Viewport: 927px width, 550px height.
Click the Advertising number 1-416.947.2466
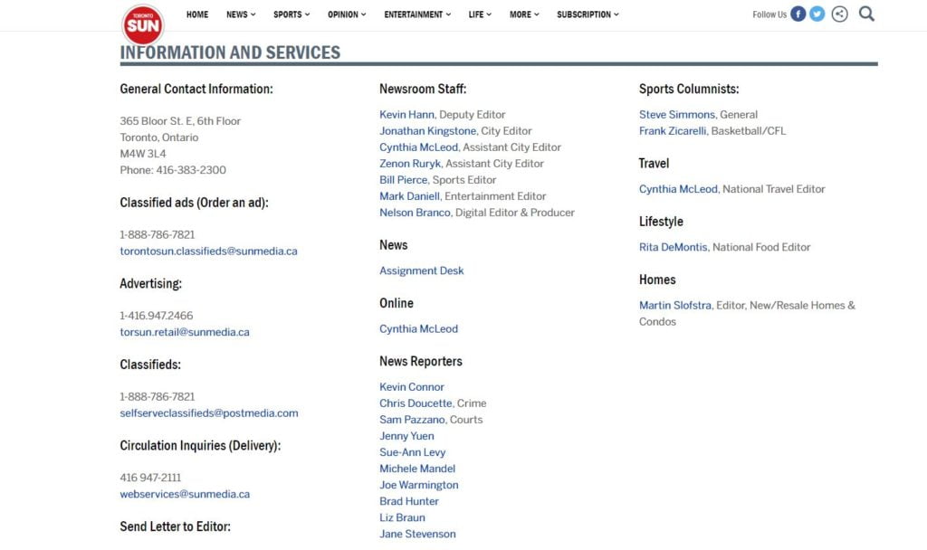(x=156, y=316)
